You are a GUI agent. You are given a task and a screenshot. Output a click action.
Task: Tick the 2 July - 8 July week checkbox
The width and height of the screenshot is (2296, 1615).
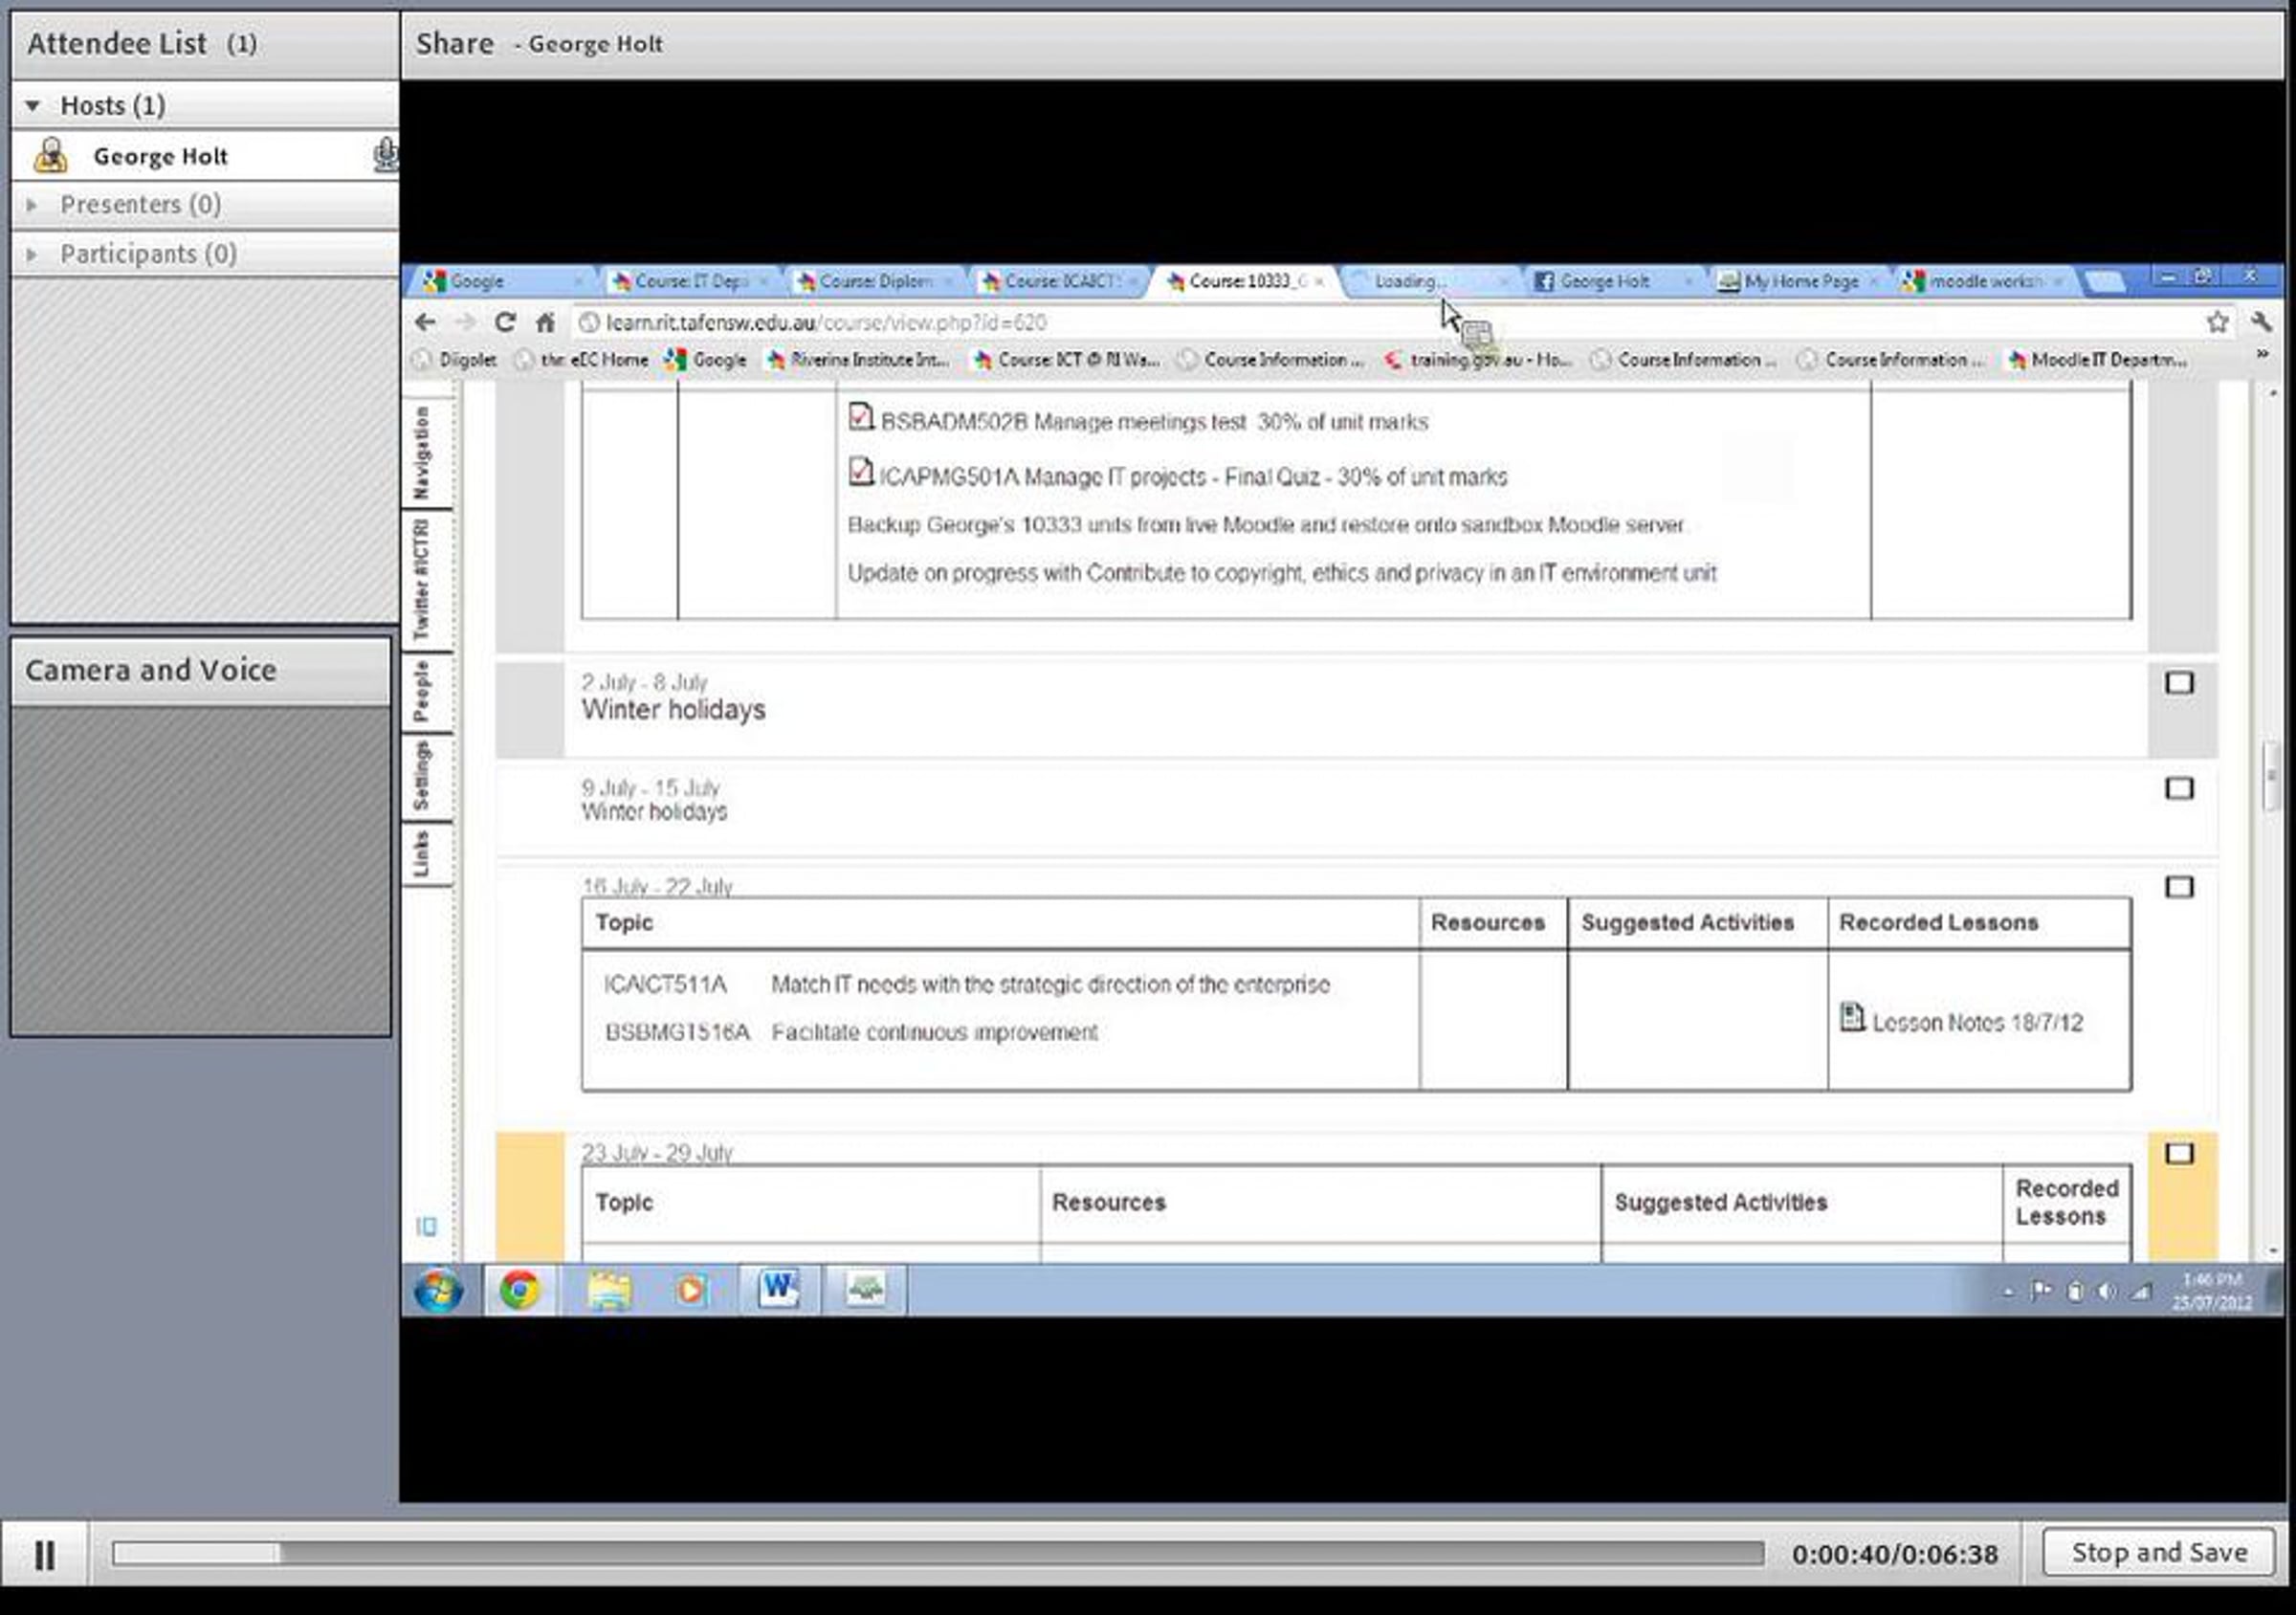point(2179,683)
